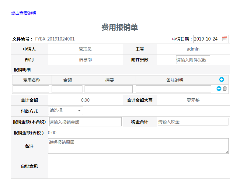Click the applicant value 管理员
240x183 pixels.
coord(85,49)
